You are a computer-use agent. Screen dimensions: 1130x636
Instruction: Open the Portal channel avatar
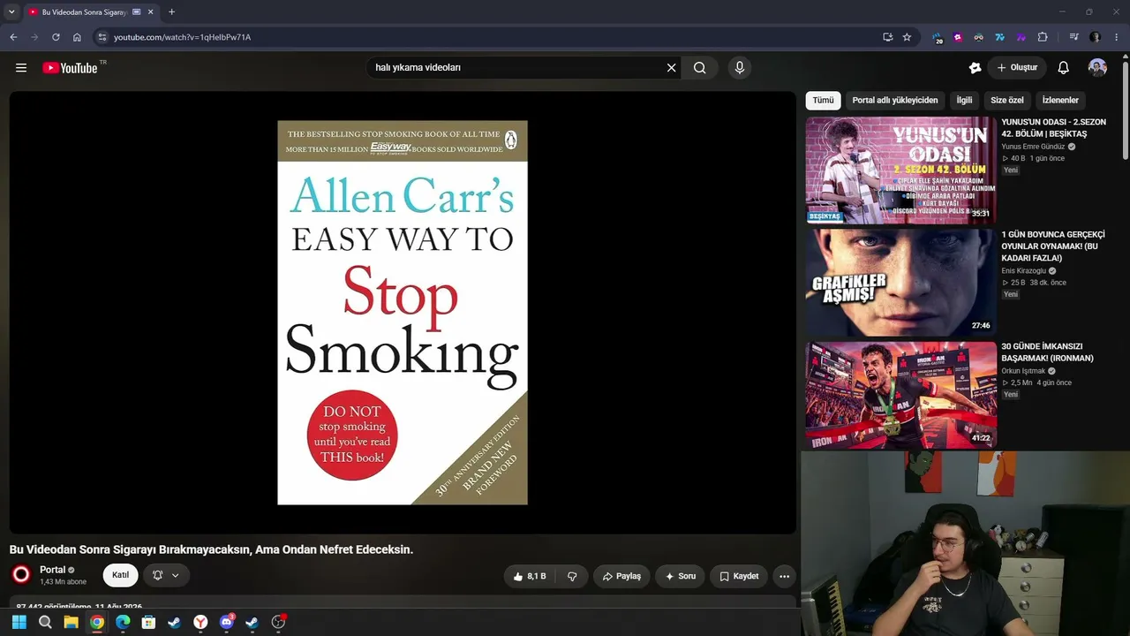[x=21, y=575]
